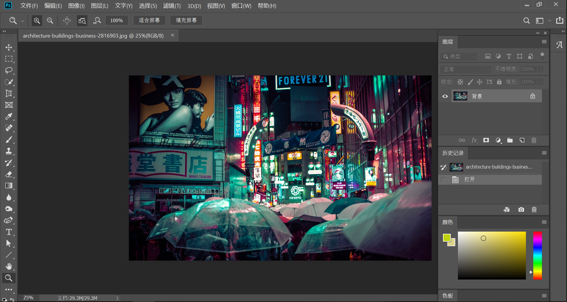This screenshot has width=567, height=302.
Task: Select the Move tool
Action: click(9, 47)
